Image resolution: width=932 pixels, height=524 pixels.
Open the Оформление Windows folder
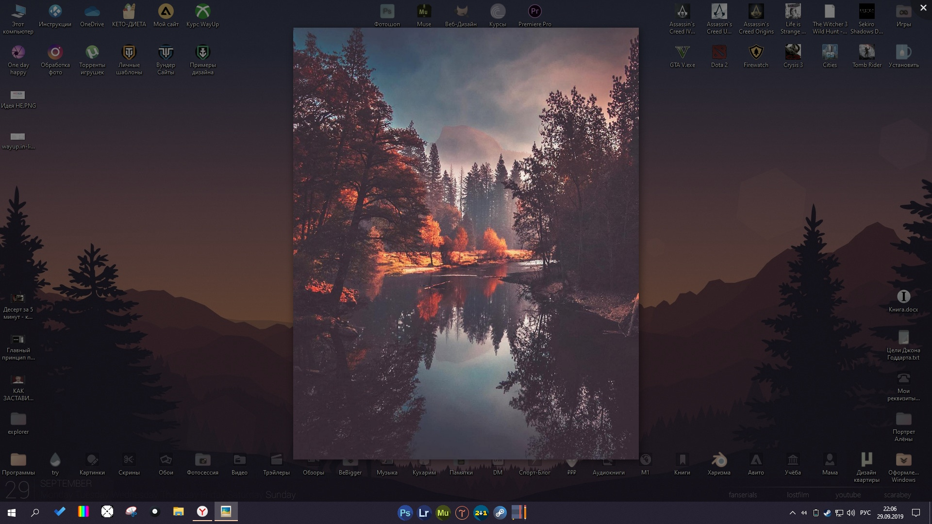[903, 467]
